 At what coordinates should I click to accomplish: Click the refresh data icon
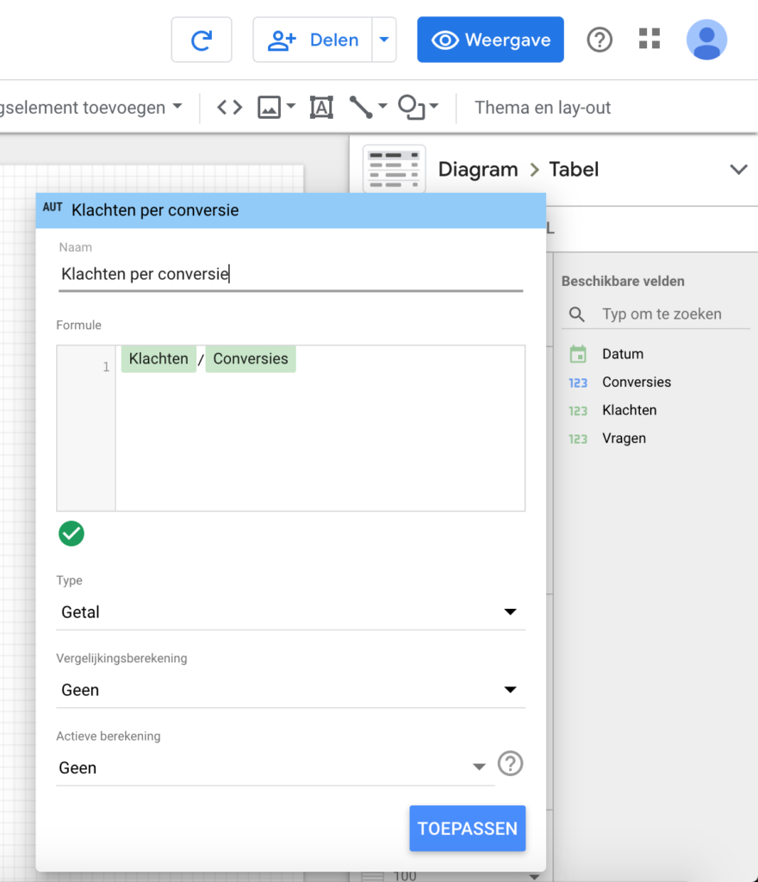[x=201, y=40]
